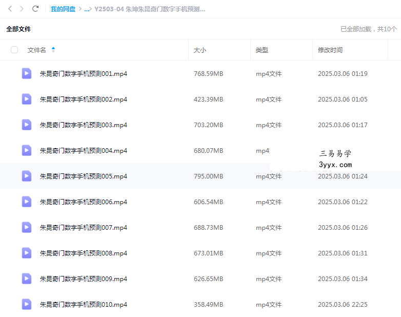The height and width of the screenshot is (317, 401).
Task: Click modified time 2025.03.06 22:25
Action: [x=343, y=305]
